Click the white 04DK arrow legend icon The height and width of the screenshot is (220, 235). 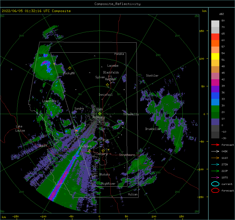[215, 151]
